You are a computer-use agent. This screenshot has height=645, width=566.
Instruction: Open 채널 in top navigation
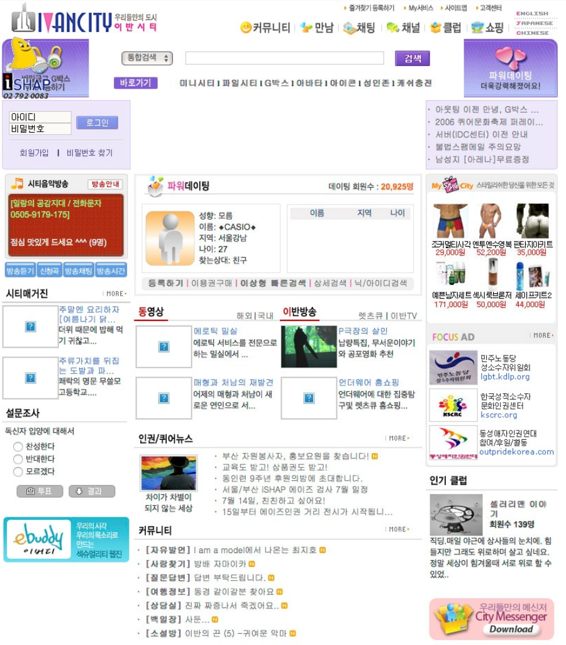pyautogui.click(x=403, y=28)
